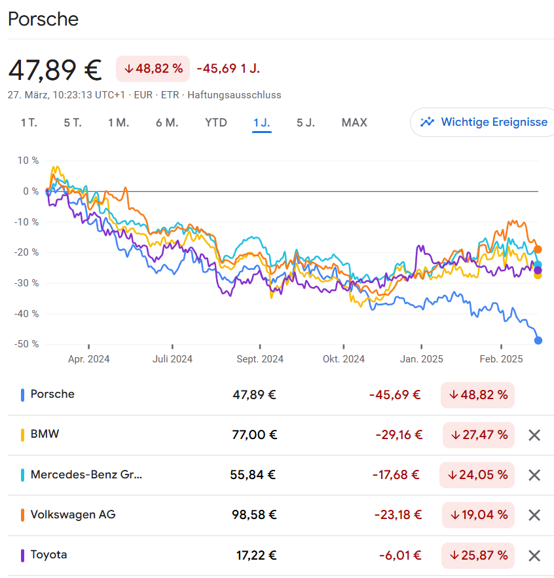Click the orange Volkswagen endpoint dot on chart

point(538,250)
